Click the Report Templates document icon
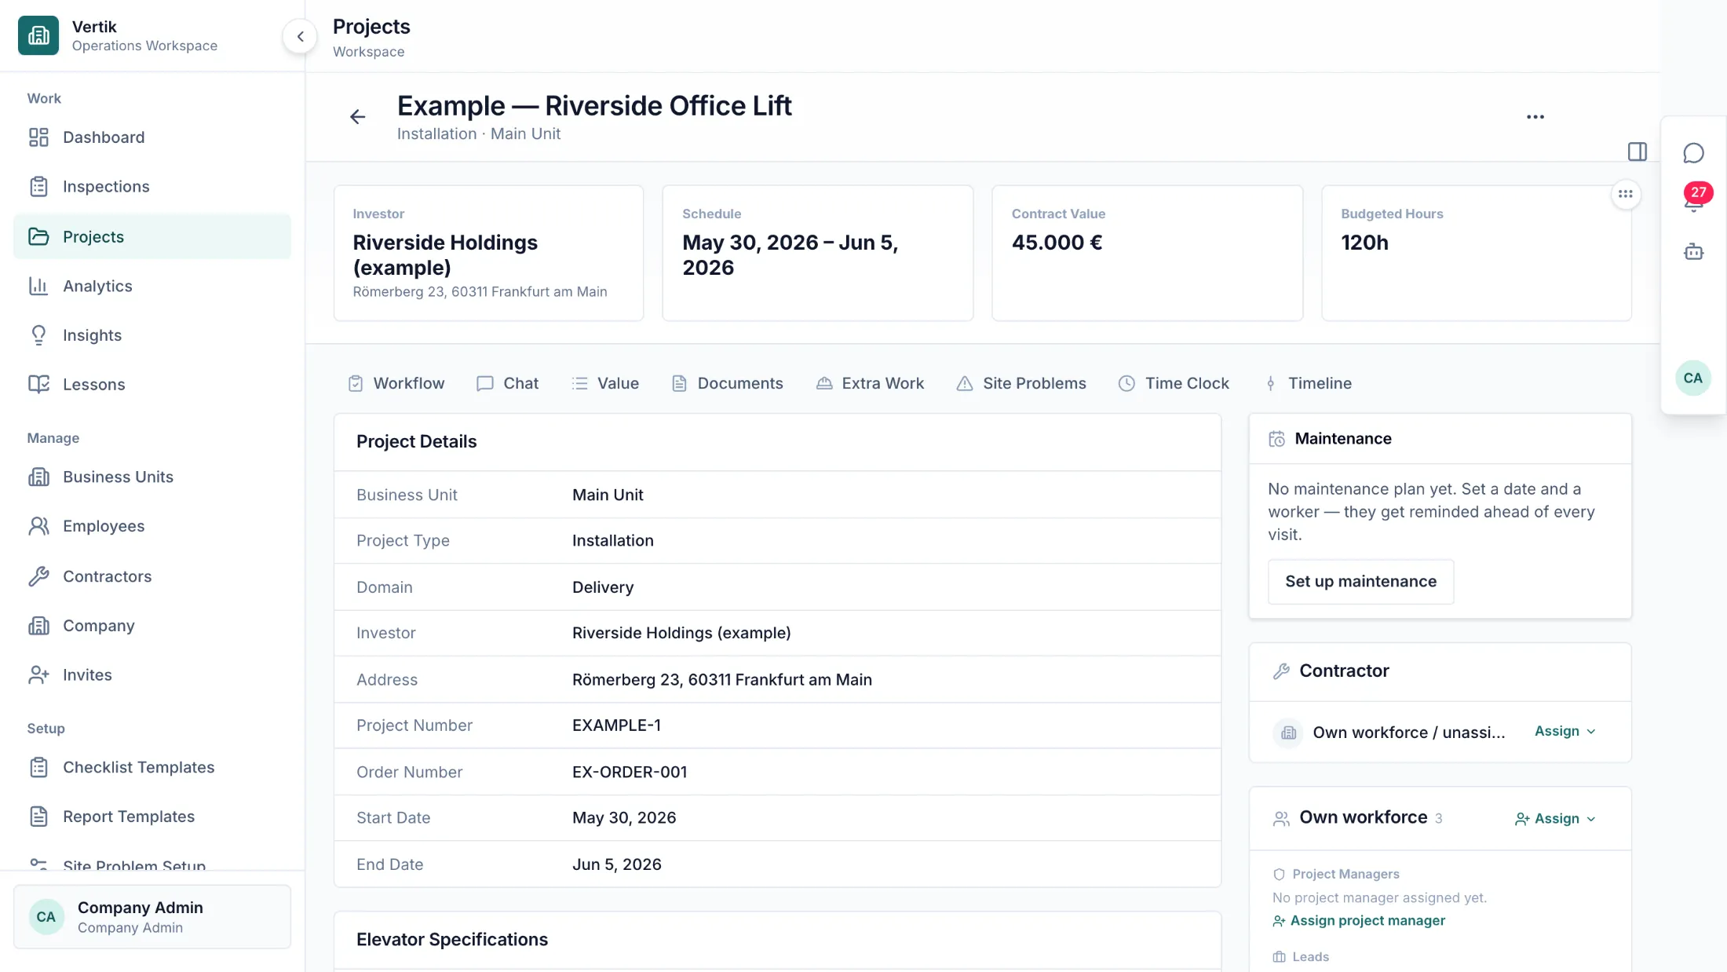 (38, 817)
